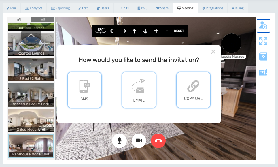Open the Analytics tab
278x167 pixels.
pos(33,8)
